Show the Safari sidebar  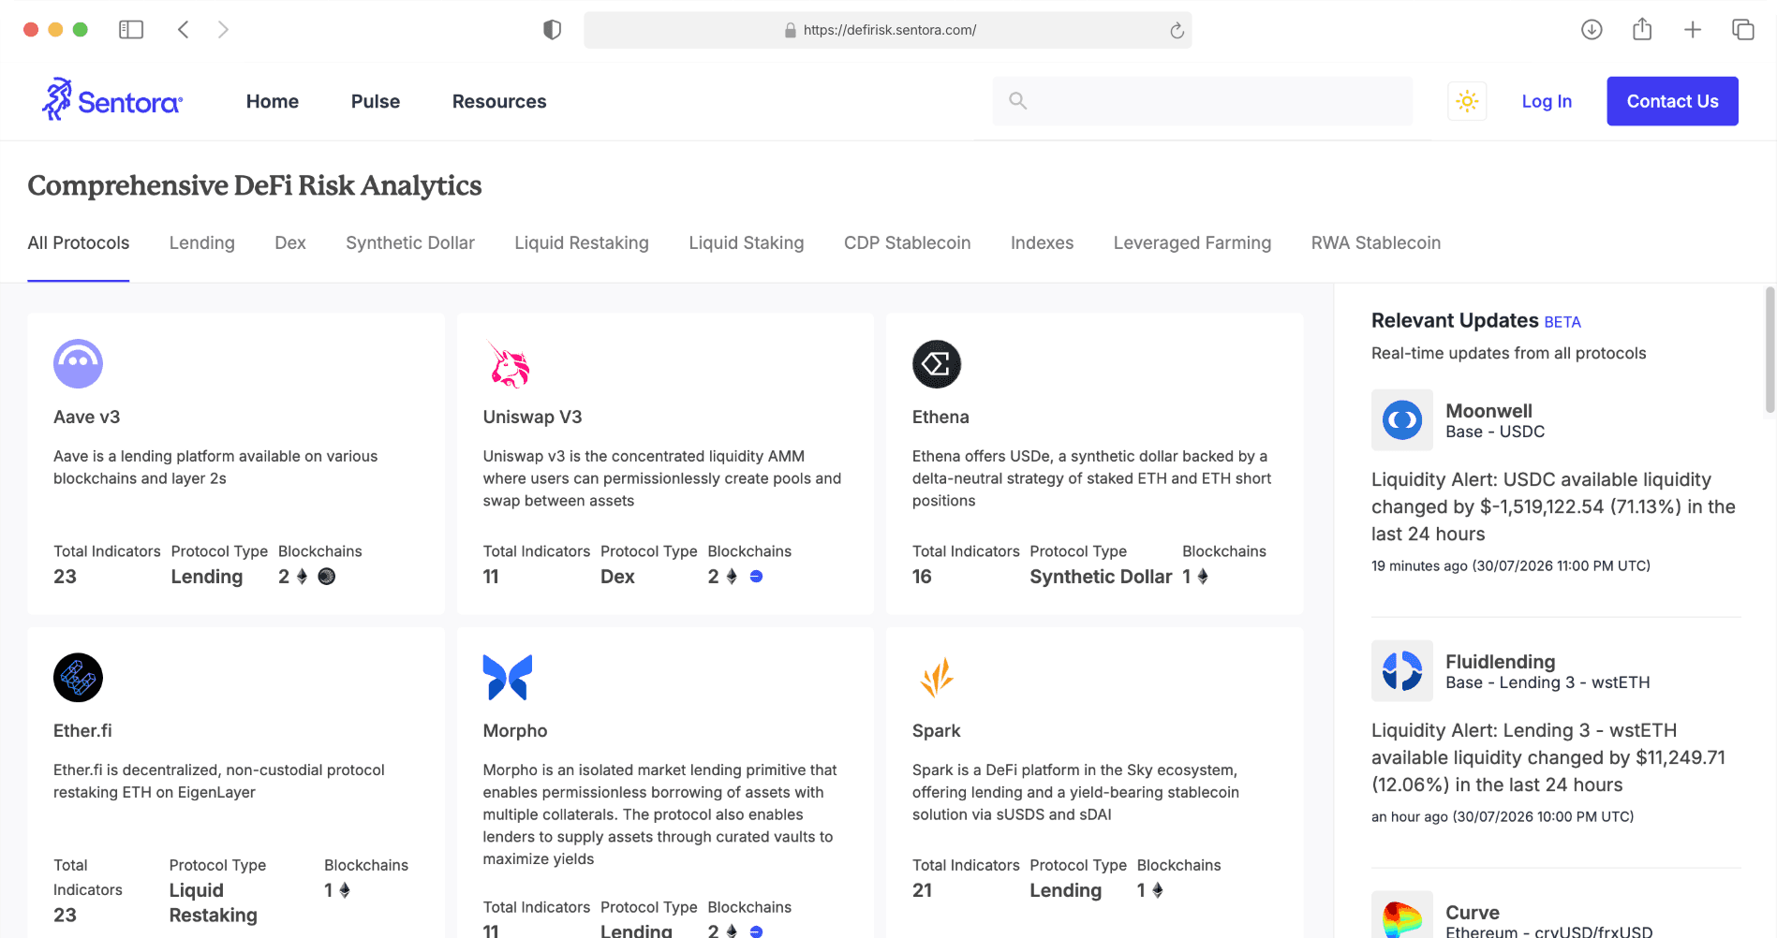coord(131,30)
